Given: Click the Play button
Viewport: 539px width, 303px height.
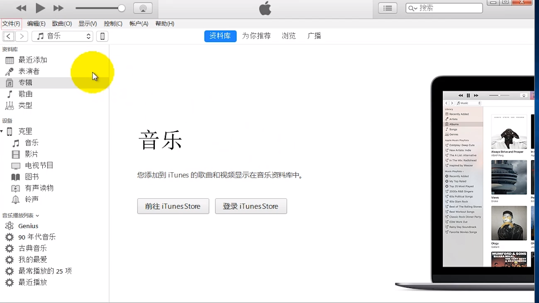Looking at the screenshot, I should [40, 8].
